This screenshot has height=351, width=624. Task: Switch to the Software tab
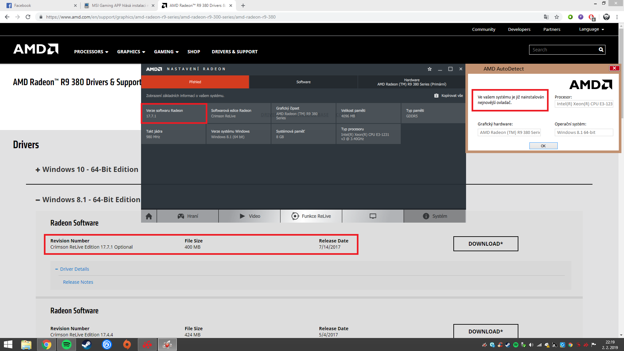point(303,82)
